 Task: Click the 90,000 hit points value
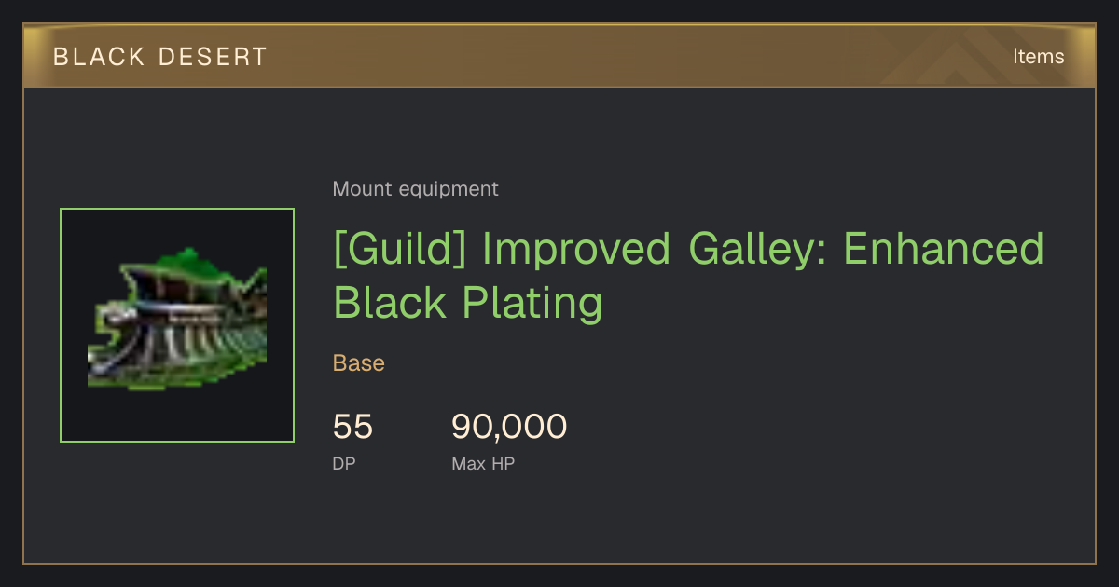(x=509, y=427)
